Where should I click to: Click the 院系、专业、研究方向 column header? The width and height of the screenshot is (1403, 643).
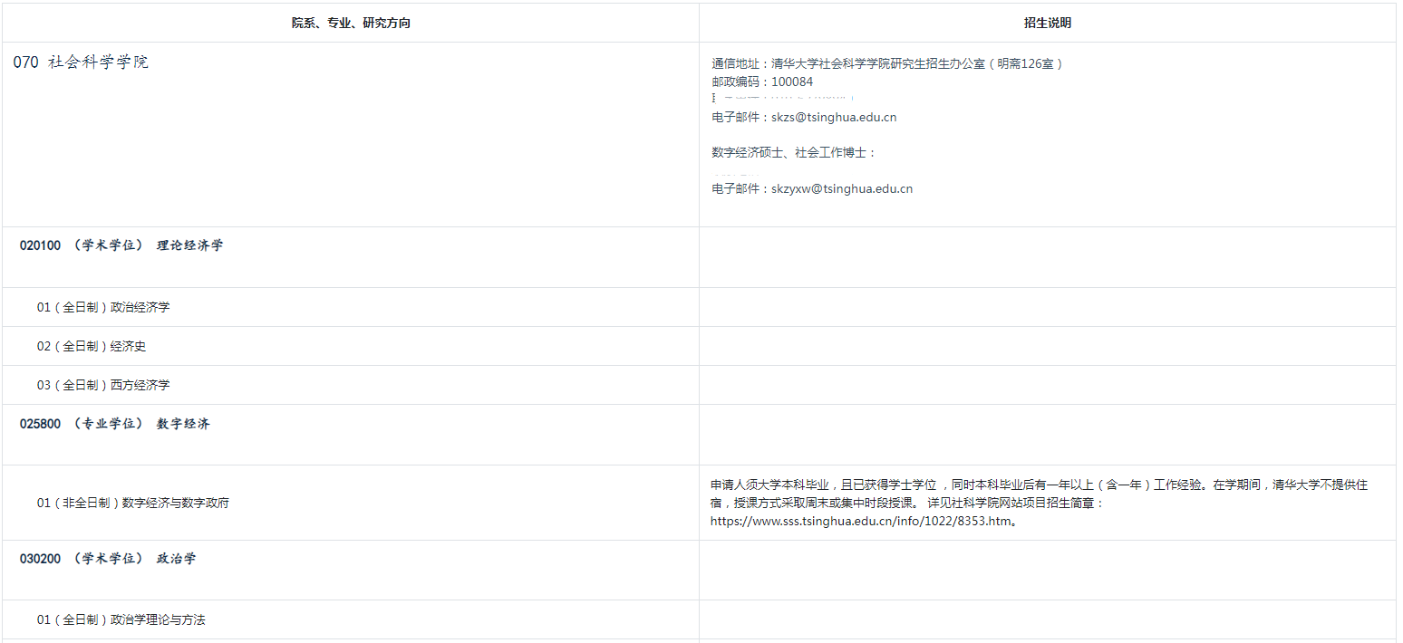click(x=351, y=24)
